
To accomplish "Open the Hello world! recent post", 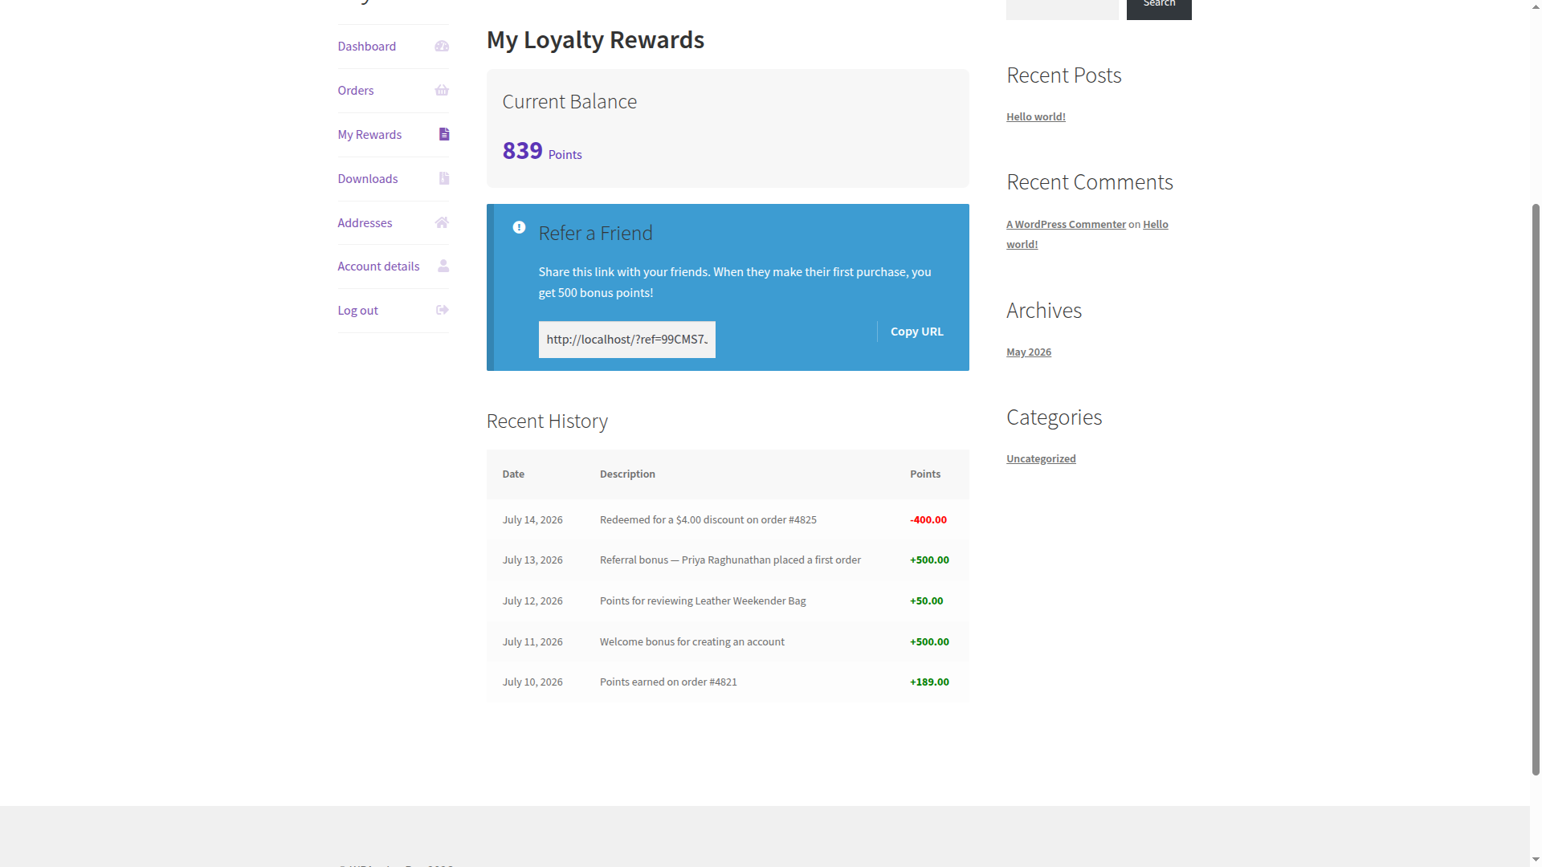I will click(1036, 117).
